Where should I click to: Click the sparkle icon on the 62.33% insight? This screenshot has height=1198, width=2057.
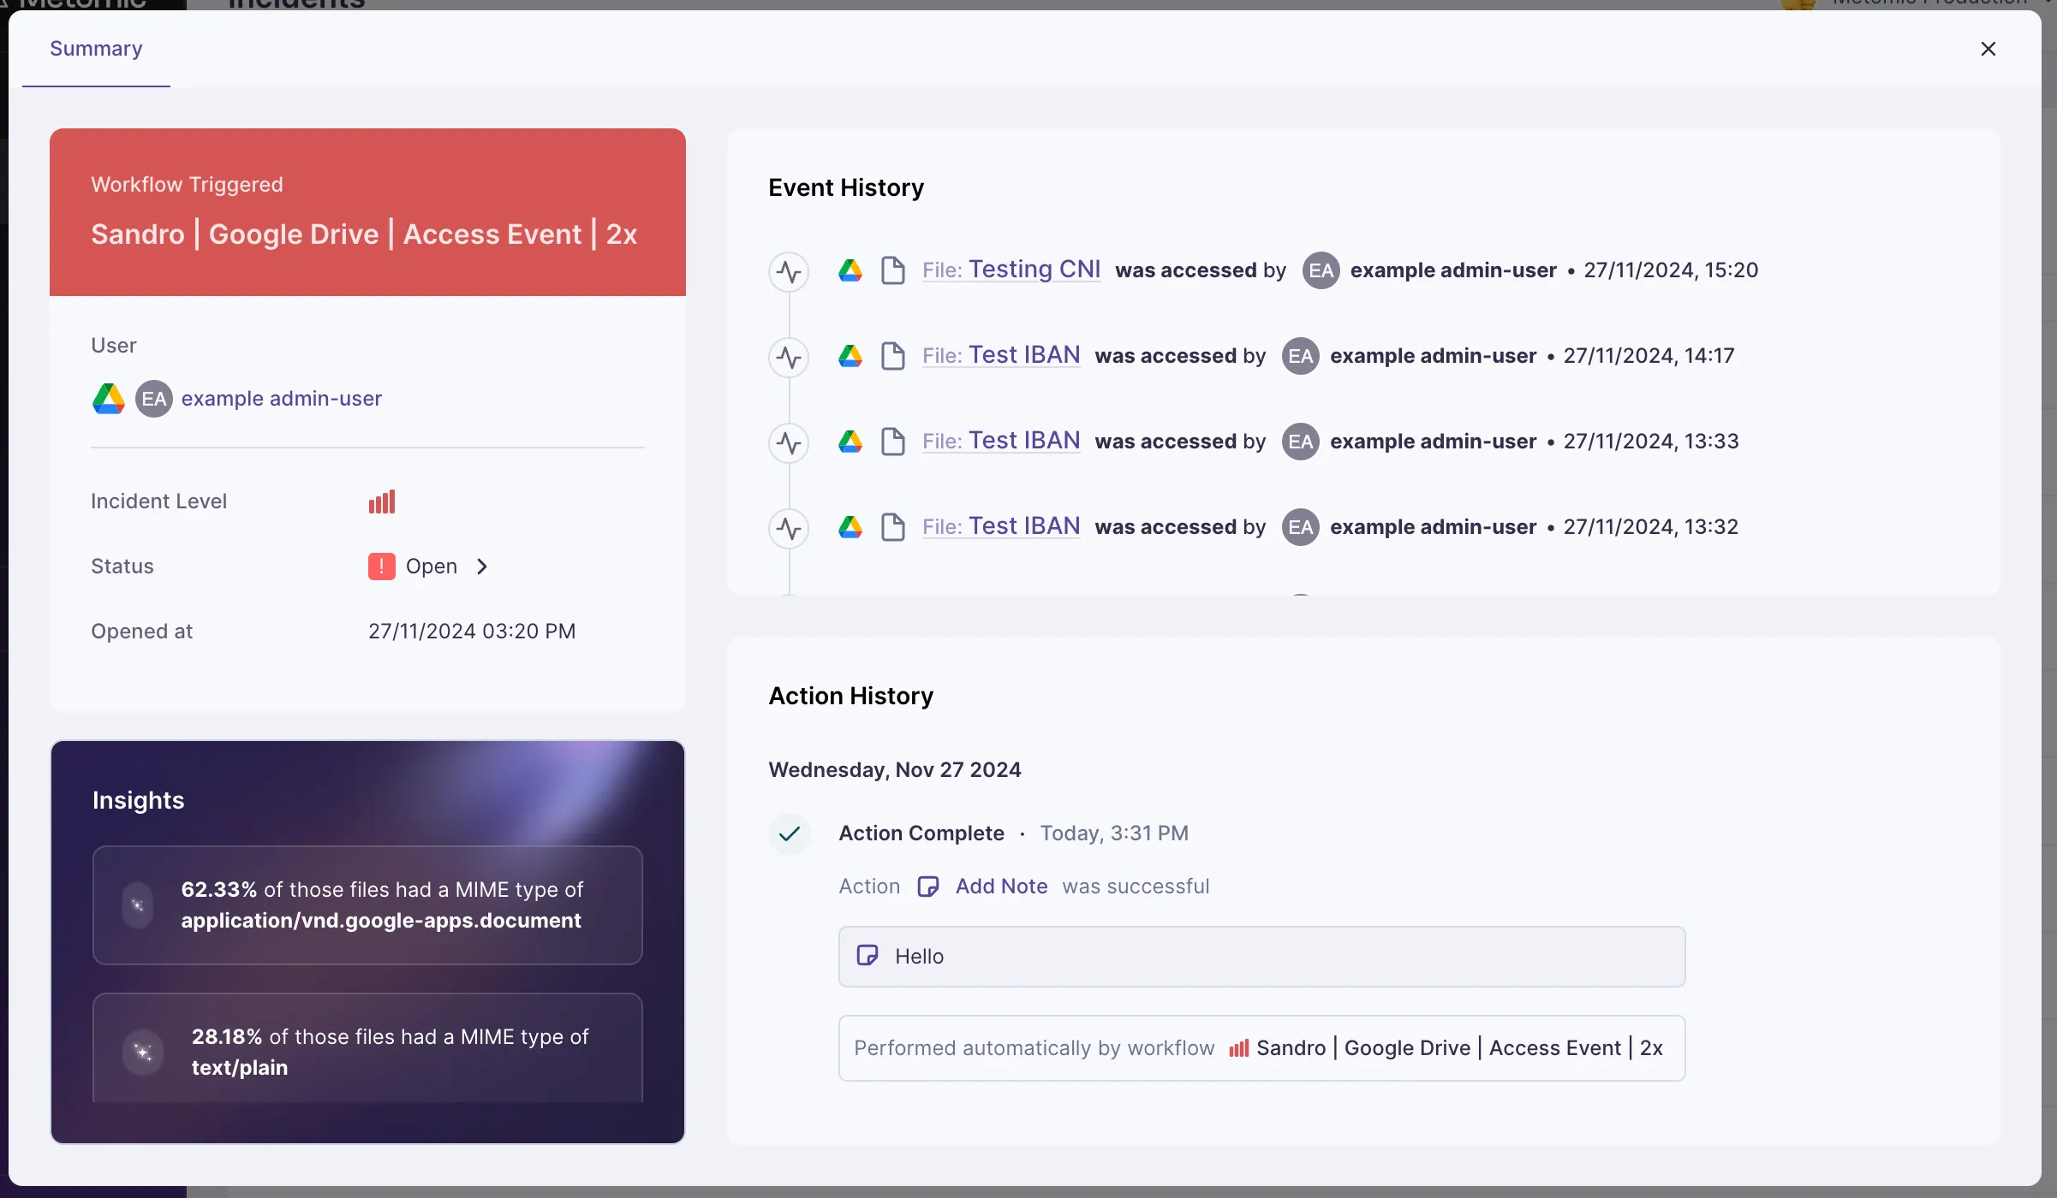137,905
